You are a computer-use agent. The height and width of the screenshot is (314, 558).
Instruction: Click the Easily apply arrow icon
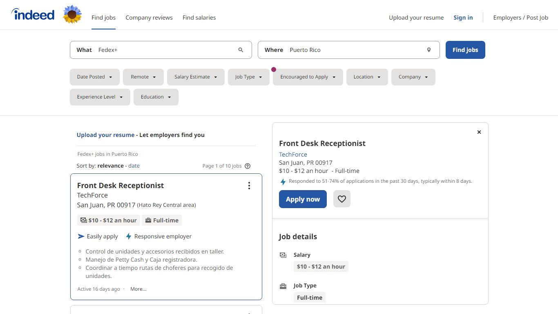click(x=81, y=236)
